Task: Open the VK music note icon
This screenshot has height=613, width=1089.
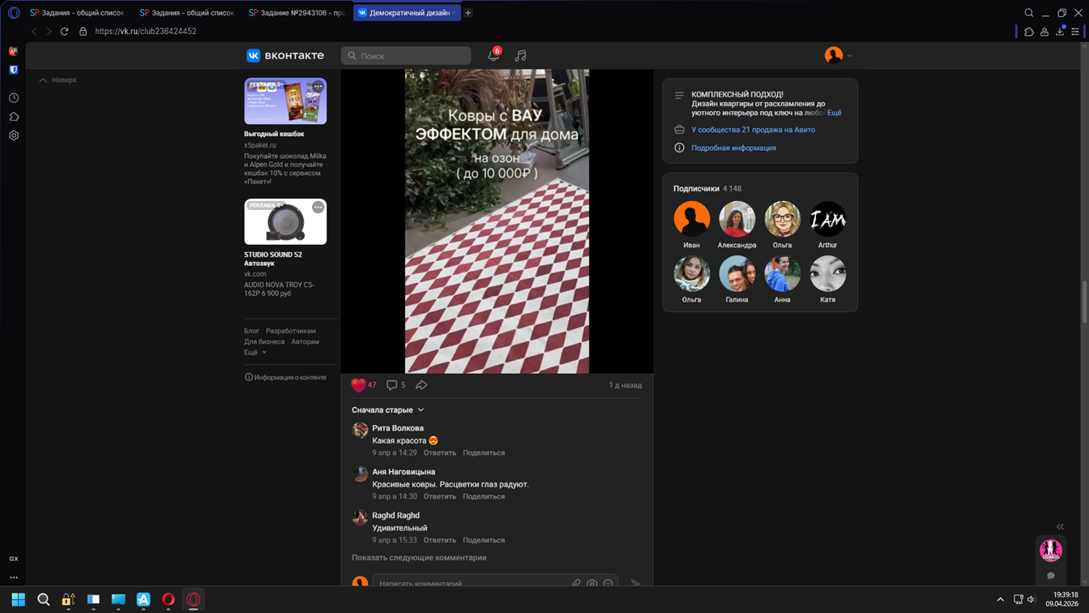Action: click(x=520, y=56)
